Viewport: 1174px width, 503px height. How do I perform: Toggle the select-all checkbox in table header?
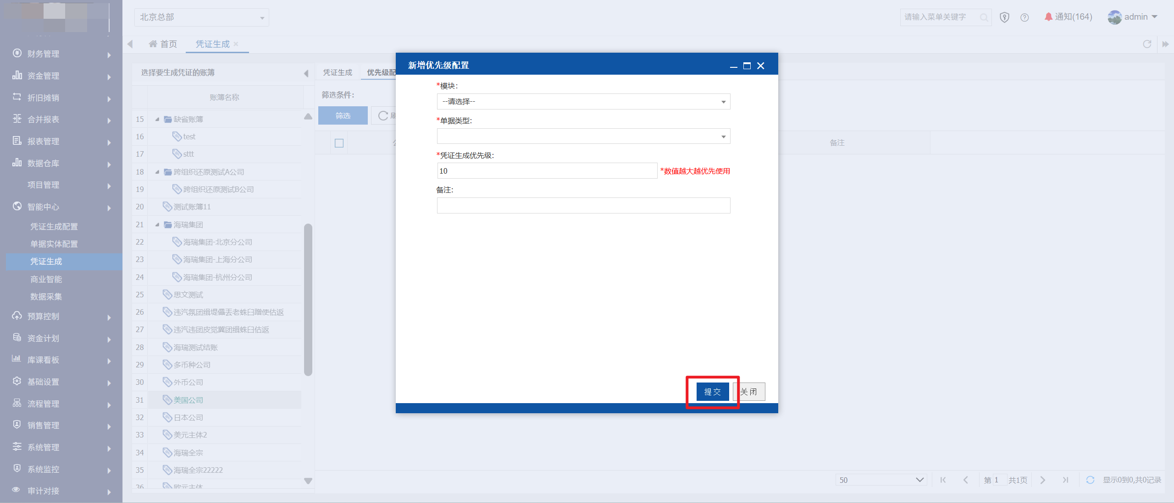pyautogui.click(x=339, y=143)
